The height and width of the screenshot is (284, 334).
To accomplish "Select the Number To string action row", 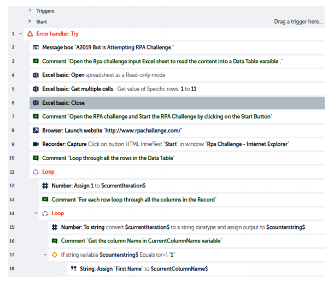I will coord(180,227).
